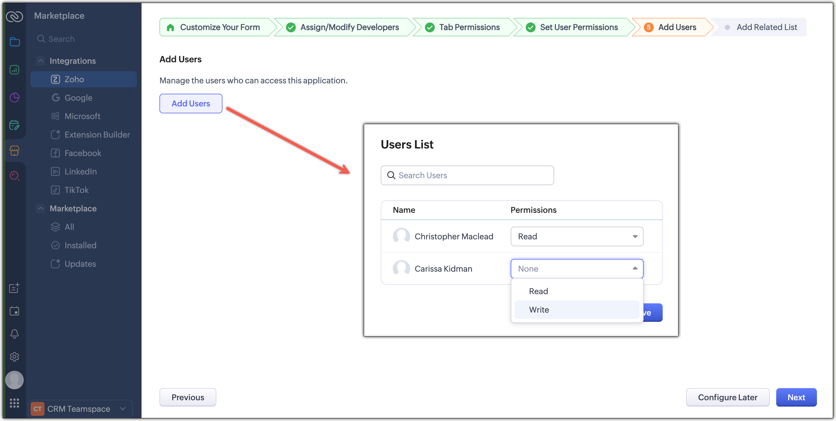Go to the Tab Permissions step
The image size is (836, 421).
click(469, 27)
